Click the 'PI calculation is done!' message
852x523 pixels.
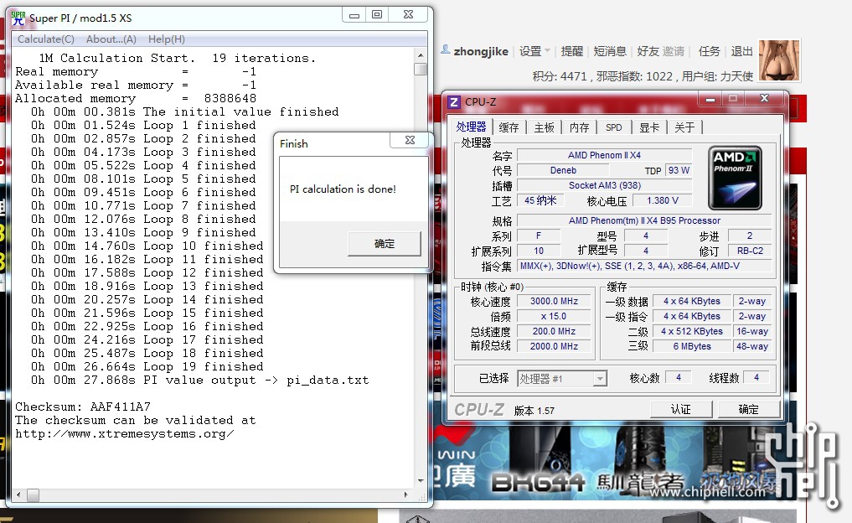[343, 189]
